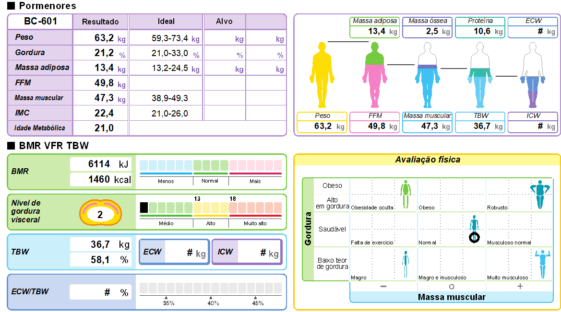Image resolution: width=561 pixels, height=312 pixels.
Task: Click the yellow full-body weight silhouette
Action: pos(322,75)
